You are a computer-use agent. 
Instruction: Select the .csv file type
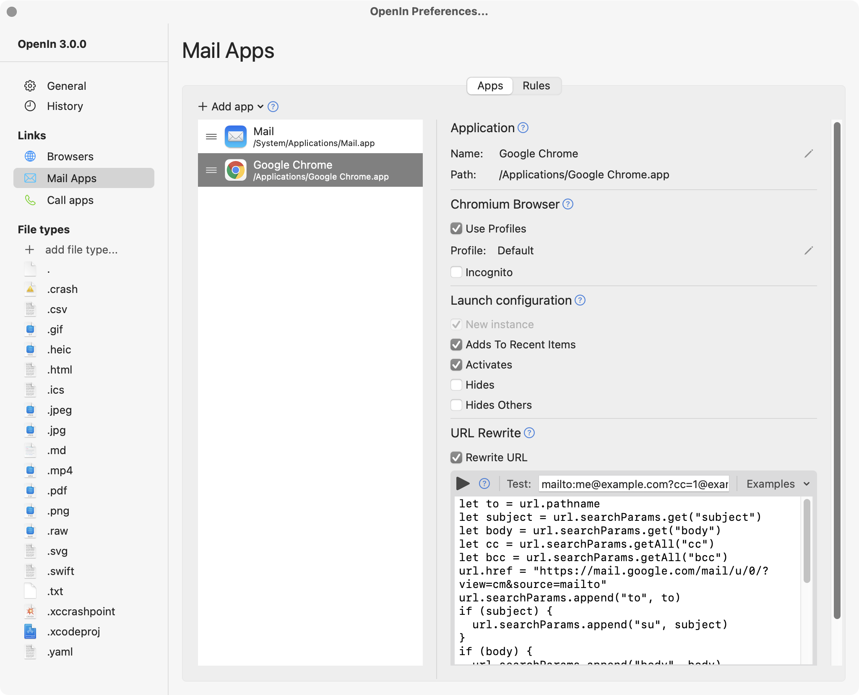click(57, 309)
